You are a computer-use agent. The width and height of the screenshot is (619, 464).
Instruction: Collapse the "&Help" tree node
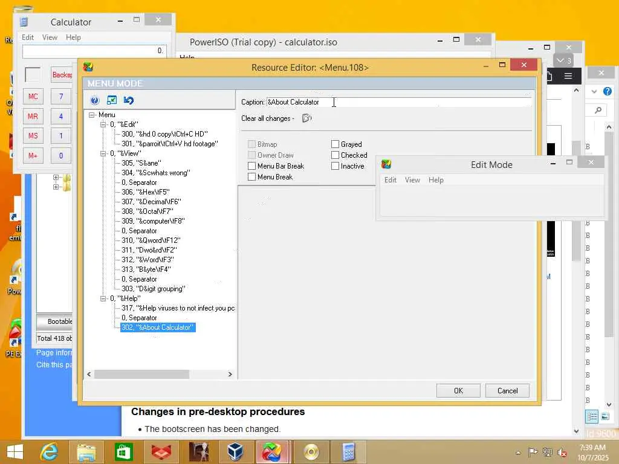[103, 298]
